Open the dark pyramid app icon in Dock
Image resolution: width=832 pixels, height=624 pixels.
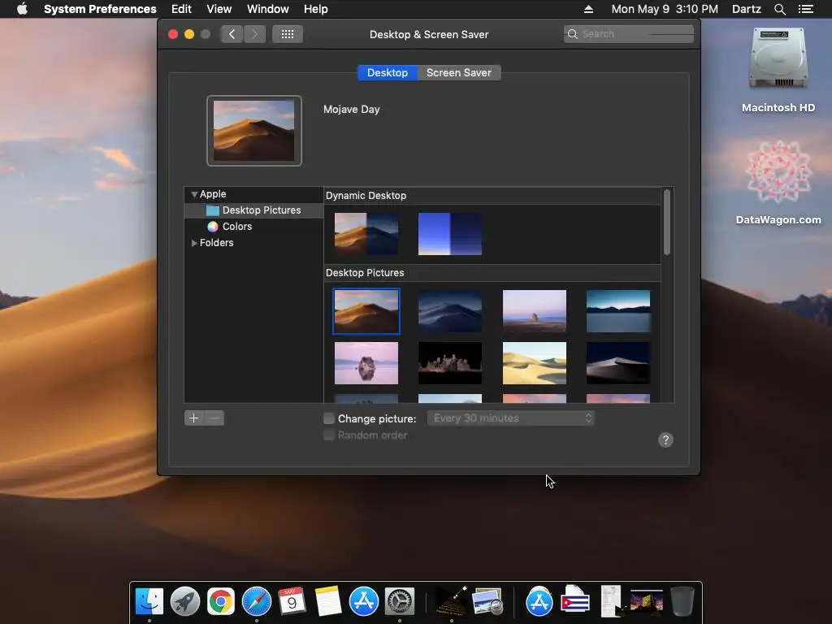451,601
